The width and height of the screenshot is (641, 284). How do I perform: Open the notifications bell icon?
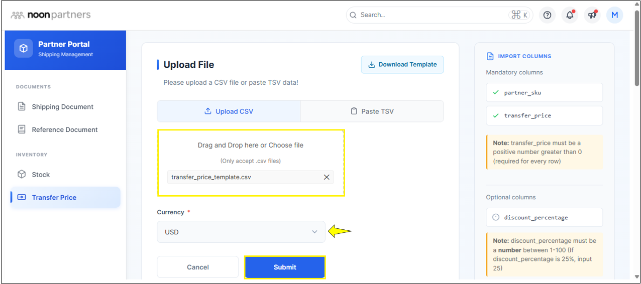[570, 15]
